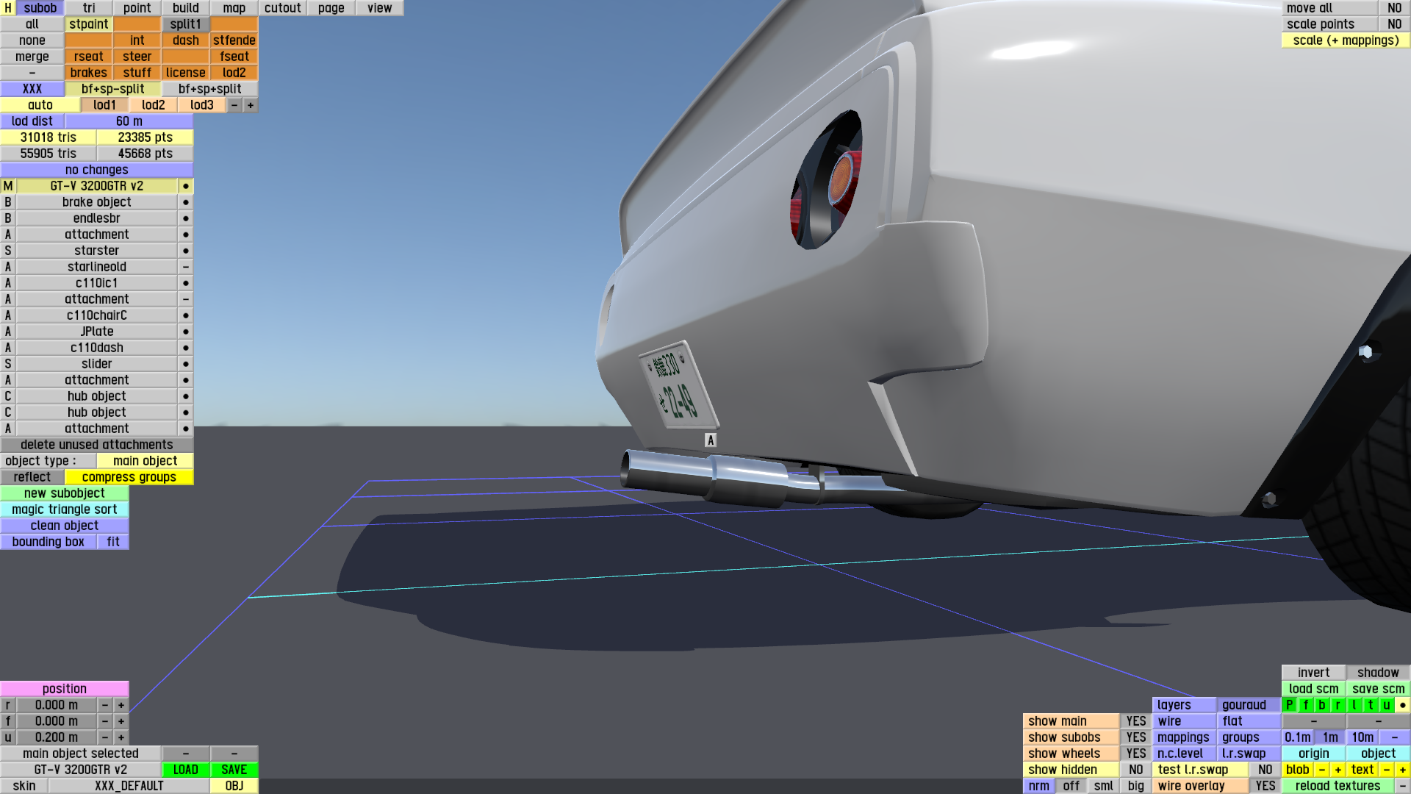
Task: Toggle wire overlay YES button
Action: 1265,786
